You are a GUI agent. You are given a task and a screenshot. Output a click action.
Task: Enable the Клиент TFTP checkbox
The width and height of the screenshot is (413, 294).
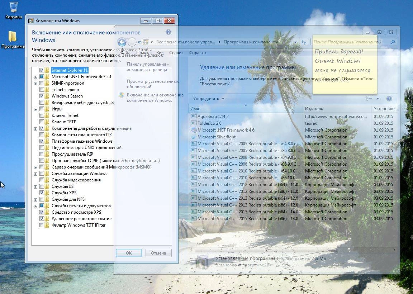pyautogui.click(x=42, y=122)
